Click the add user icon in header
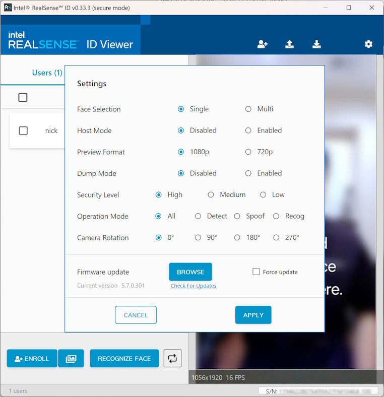384x397 pixels. [x=262, y=44]
